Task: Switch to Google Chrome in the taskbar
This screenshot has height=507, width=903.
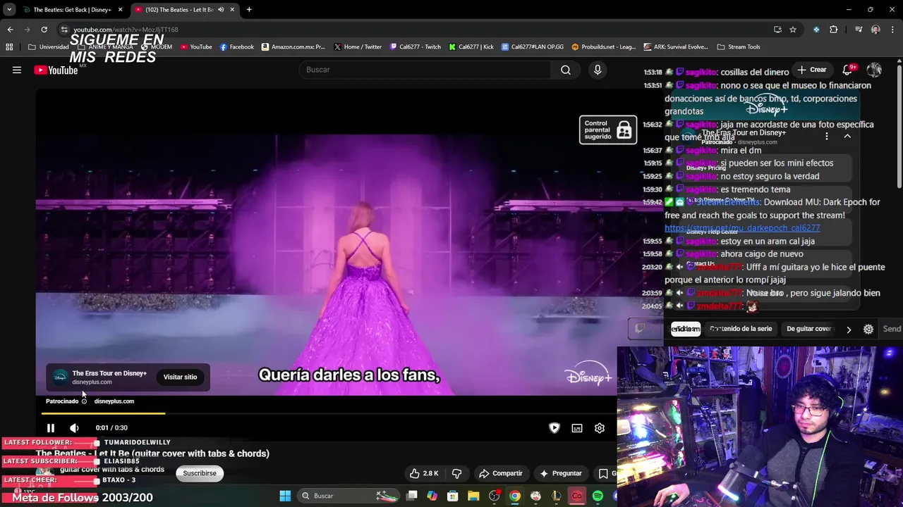Action: click(515, 496)
